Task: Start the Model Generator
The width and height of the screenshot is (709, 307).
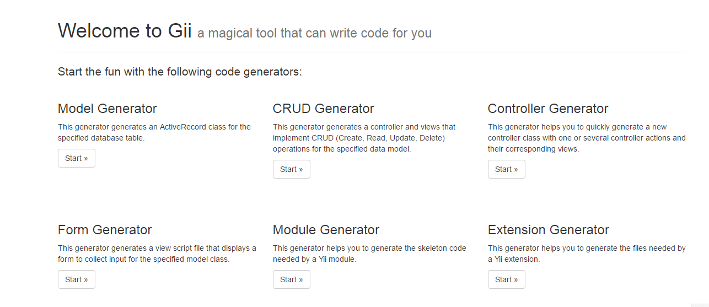Action: 77,158
